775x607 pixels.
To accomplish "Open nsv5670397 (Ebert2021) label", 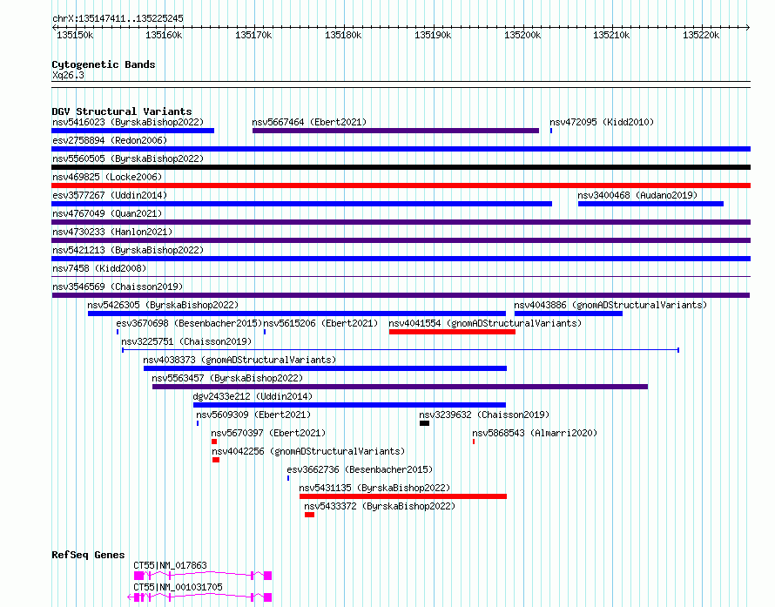I will 268,433.
